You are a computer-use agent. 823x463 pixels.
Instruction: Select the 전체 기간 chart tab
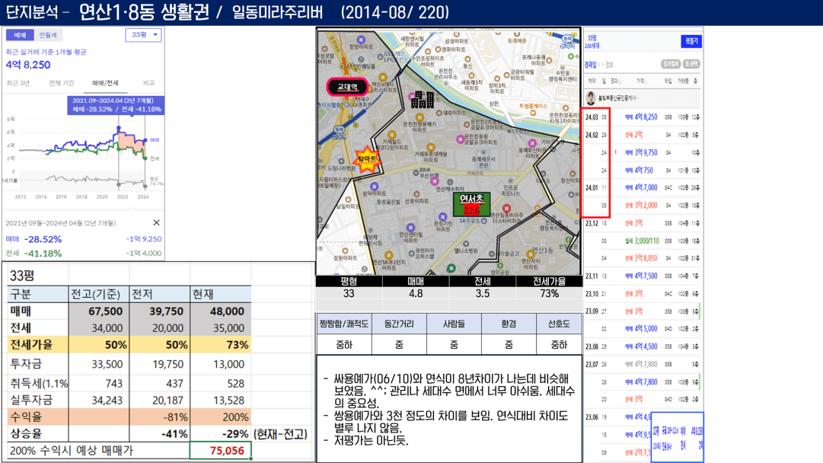tap(62, 83)
